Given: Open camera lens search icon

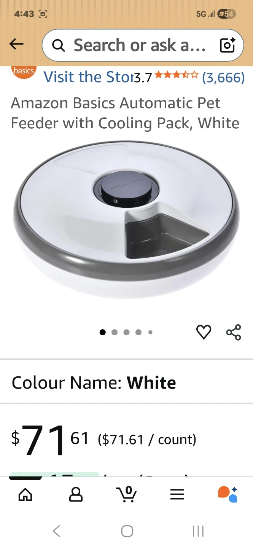Looking at the screenshot, I should pyautogui.click(x=228, y=45).
